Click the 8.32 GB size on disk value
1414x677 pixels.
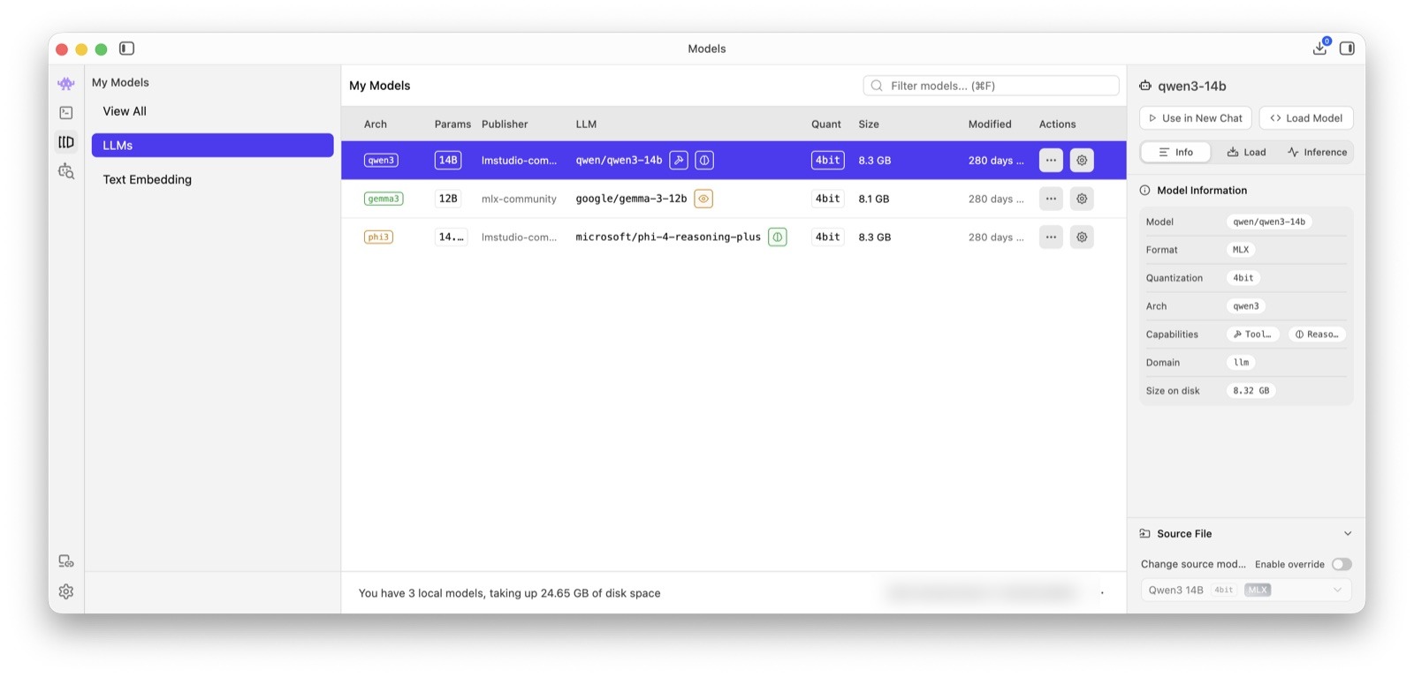click(x=1251, y=390)
